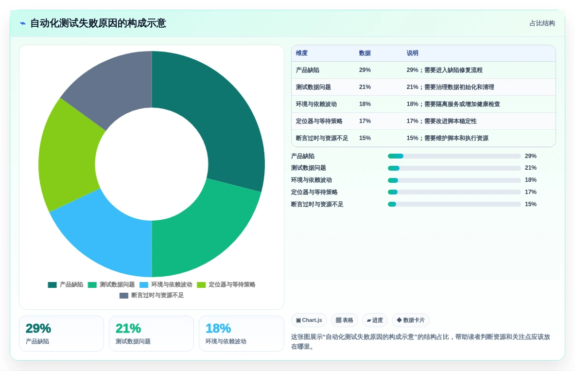Click the 产品缺陷 label in progress list
The height and width of the screenshot is (371, 575).
click(x=303, y=157)
